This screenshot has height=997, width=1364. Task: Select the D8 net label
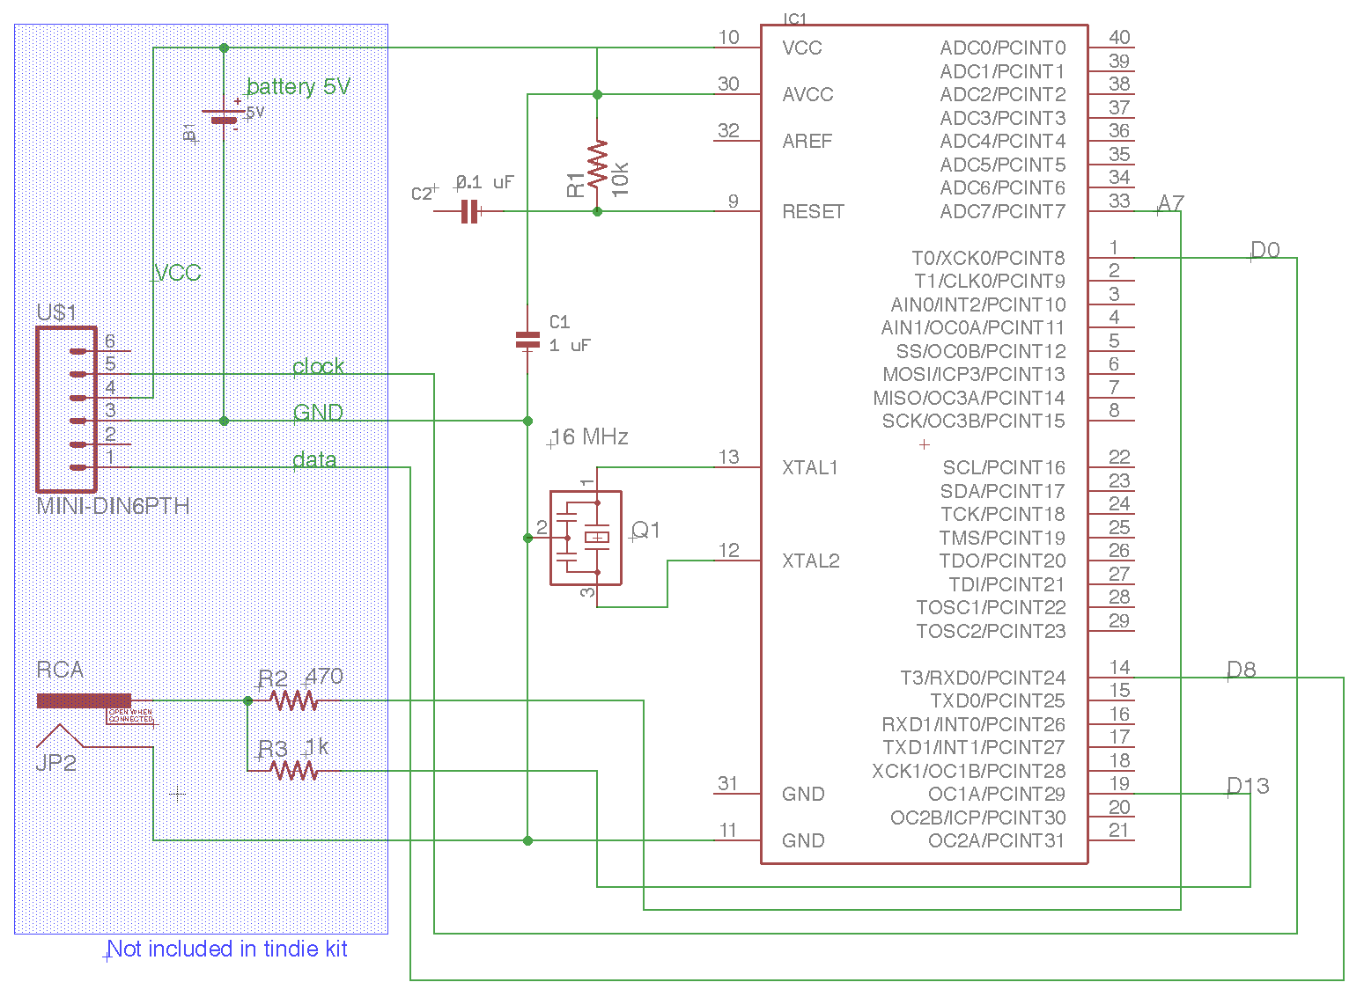pos(1242,670)
